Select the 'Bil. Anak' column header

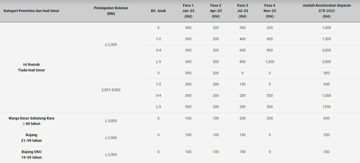point(158,11)
